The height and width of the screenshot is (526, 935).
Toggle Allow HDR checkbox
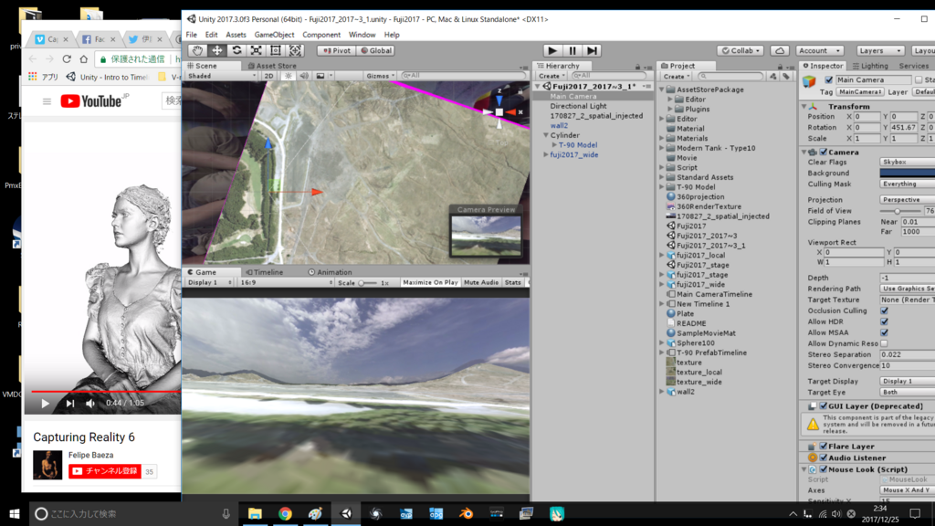[884, 322]
